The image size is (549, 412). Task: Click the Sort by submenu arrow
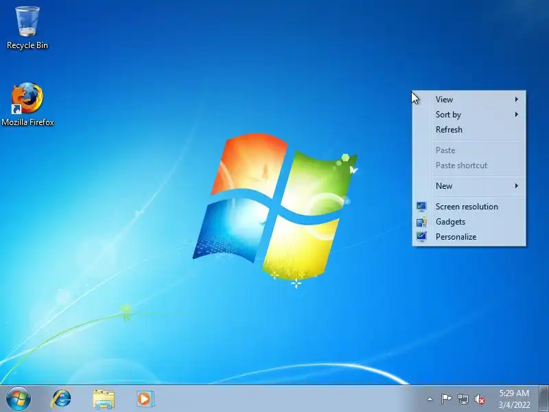(517, 115)
